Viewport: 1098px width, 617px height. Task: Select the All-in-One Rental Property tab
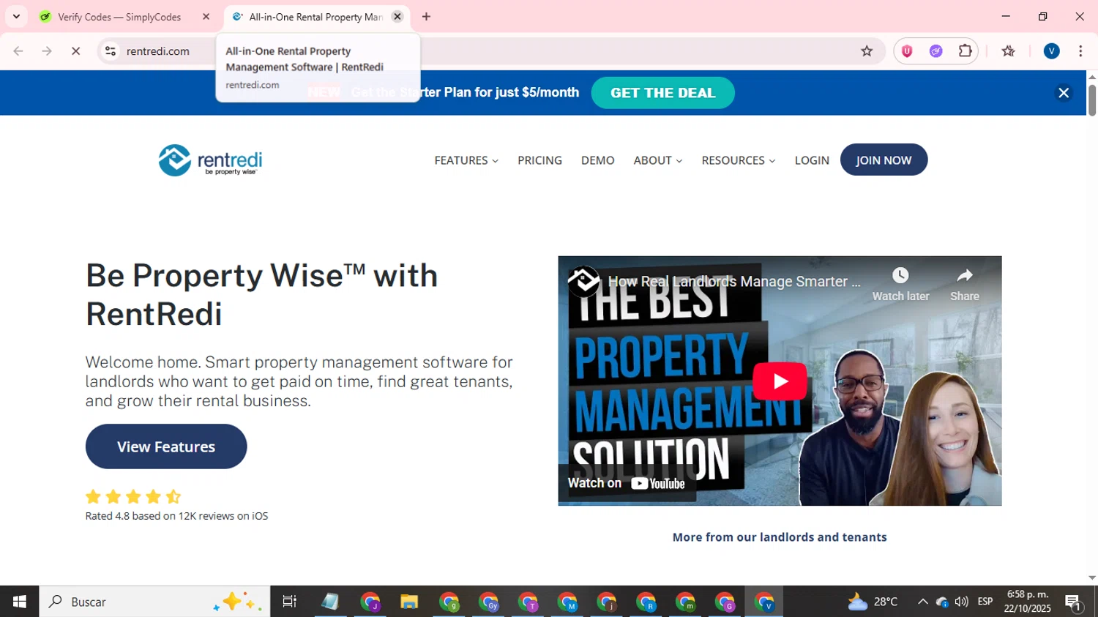(315, 17)
